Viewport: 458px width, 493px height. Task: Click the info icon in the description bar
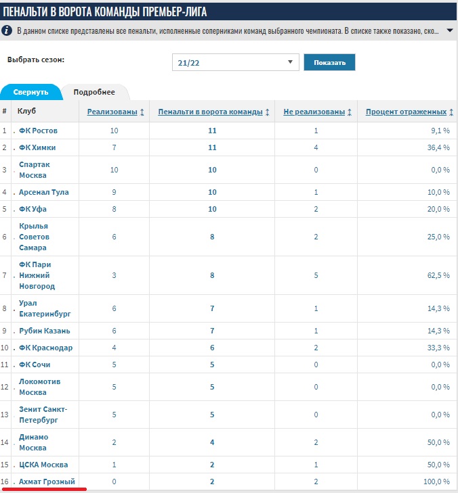(x=7, y=31)
